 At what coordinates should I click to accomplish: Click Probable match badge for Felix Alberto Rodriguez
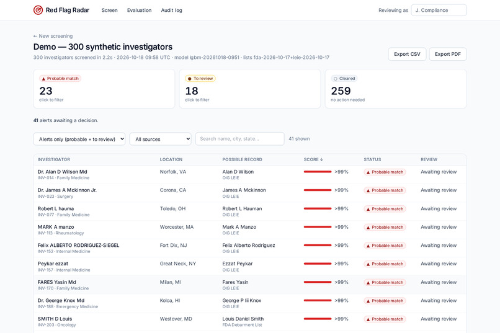point(385,246)
